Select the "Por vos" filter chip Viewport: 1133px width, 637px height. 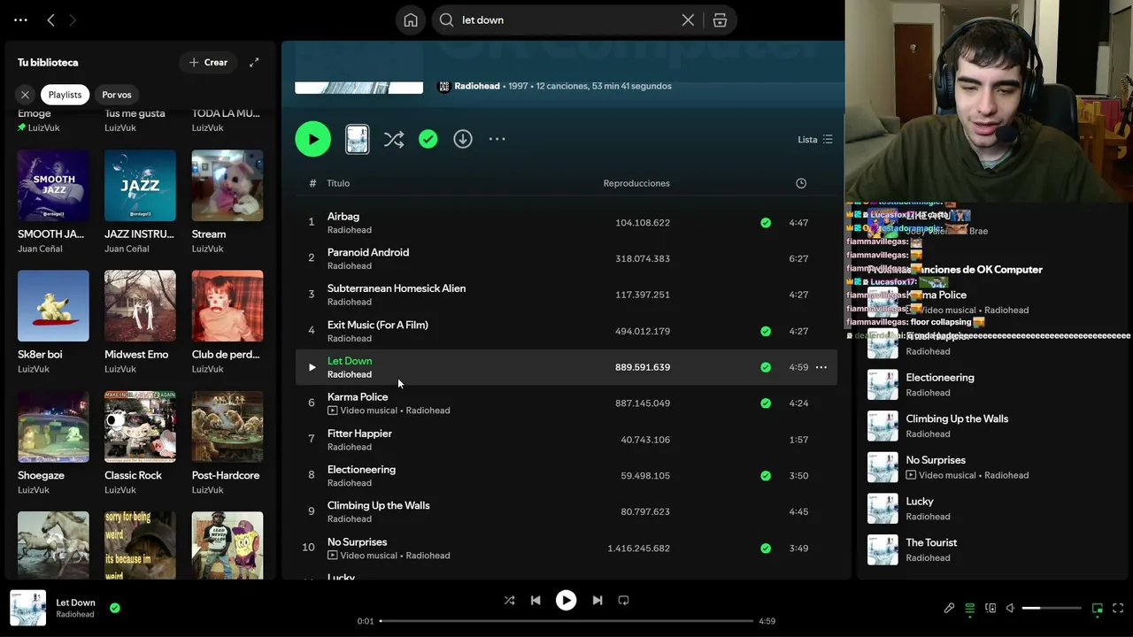click(116, 95)
